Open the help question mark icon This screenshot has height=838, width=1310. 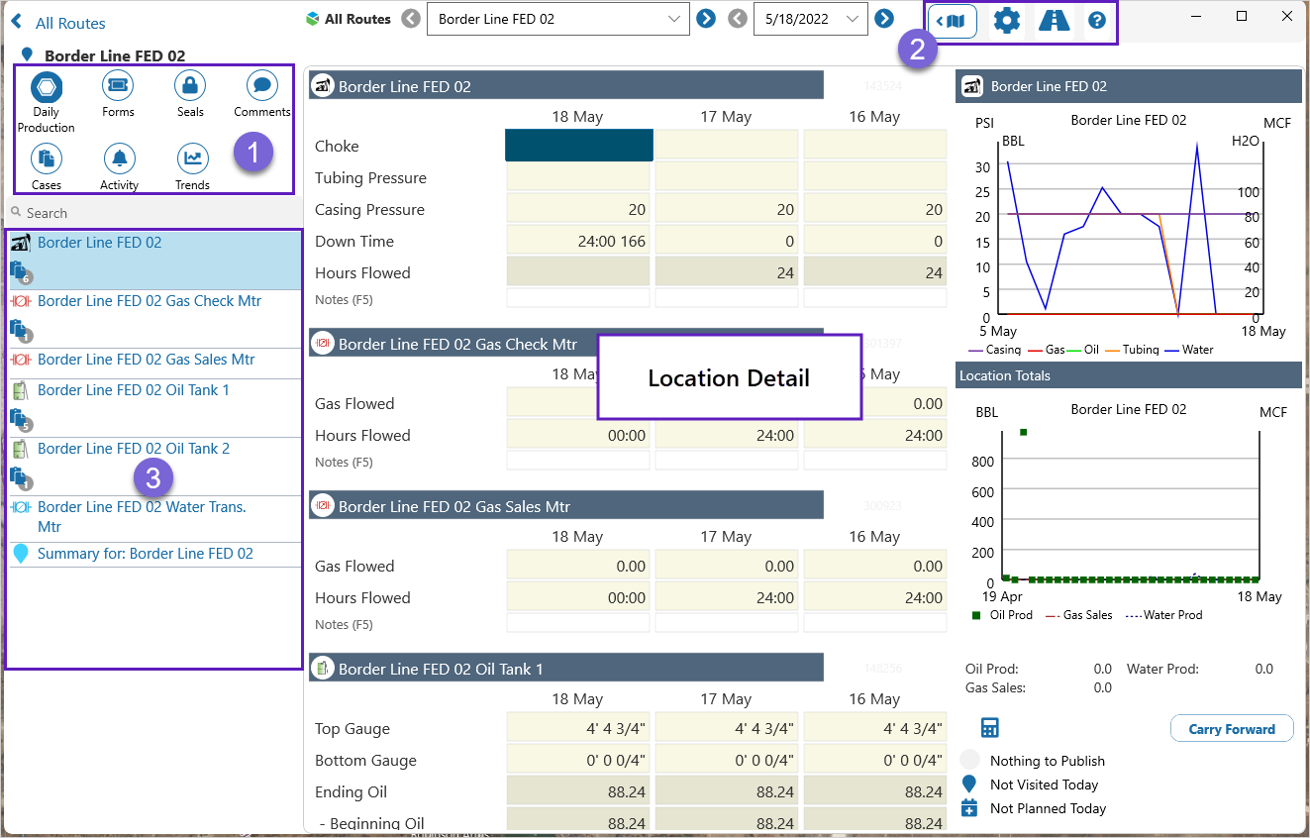pyautogui.click(x=1096, y=20)
